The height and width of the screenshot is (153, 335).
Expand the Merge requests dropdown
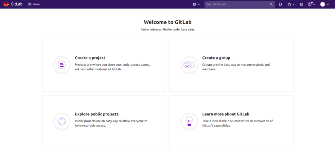291,4
